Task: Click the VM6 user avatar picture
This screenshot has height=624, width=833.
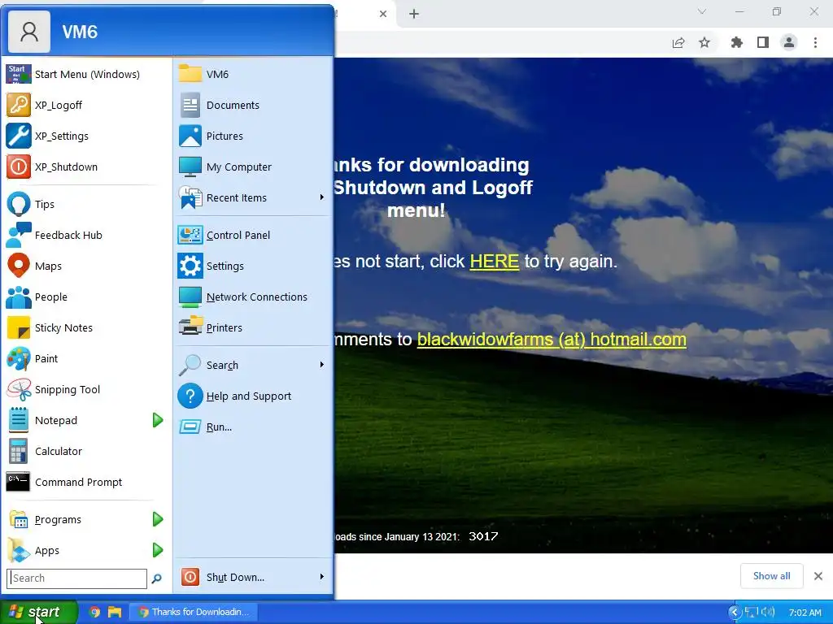Action: click(29, 32)
